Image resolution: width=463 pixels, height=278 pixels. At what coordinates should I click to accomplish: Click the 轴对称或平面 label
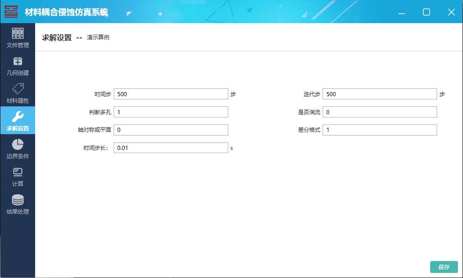coord(94,130)
